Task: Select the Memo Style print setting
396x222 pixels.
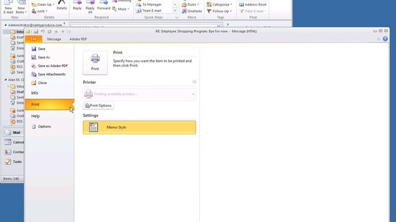Action: point(139,128)
